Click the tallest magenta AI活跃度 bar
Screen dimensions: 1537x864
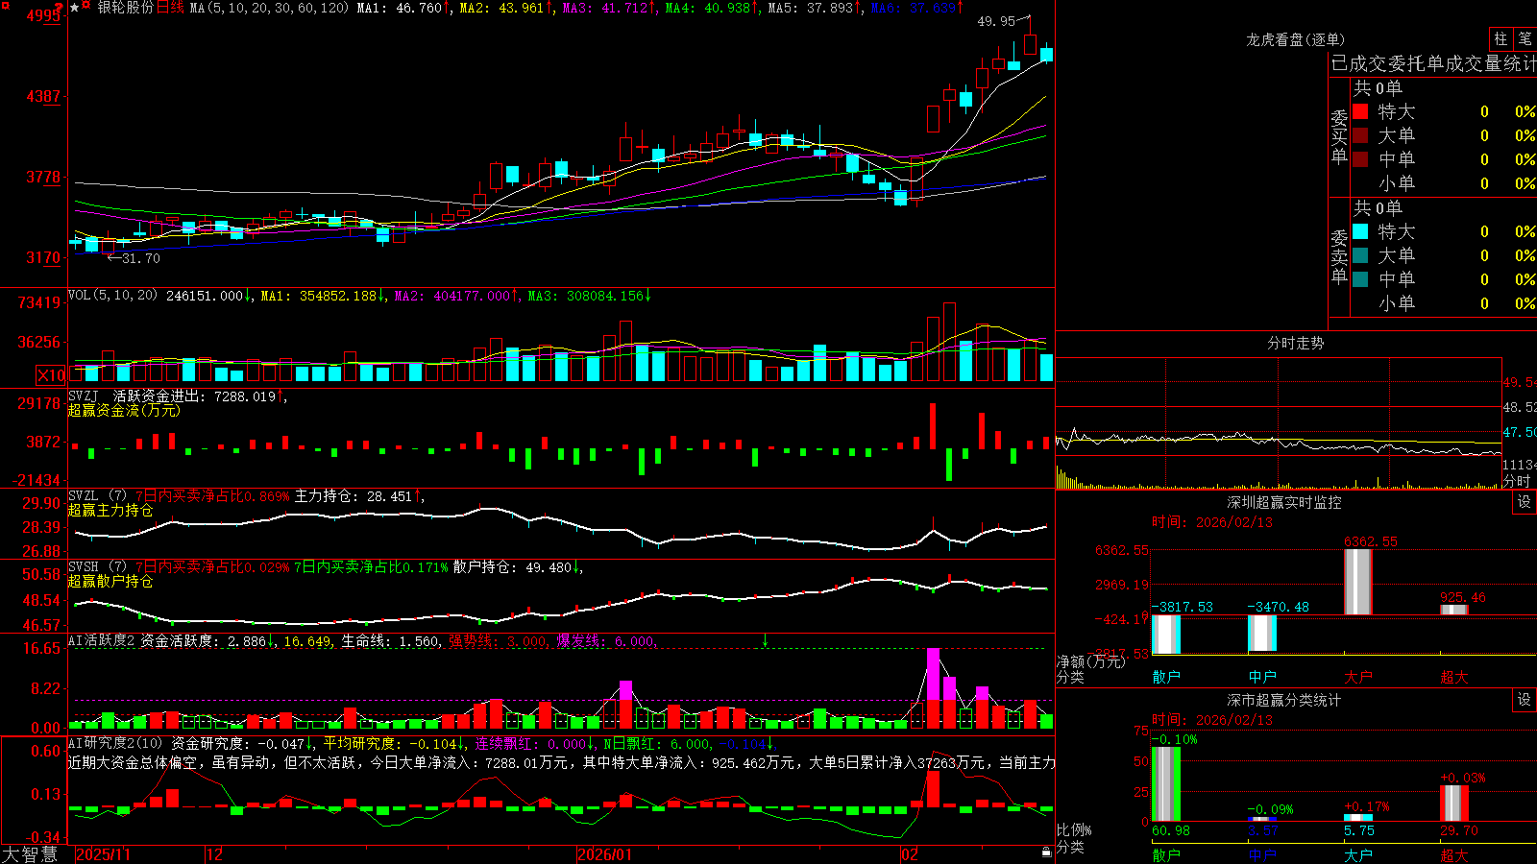933,675
